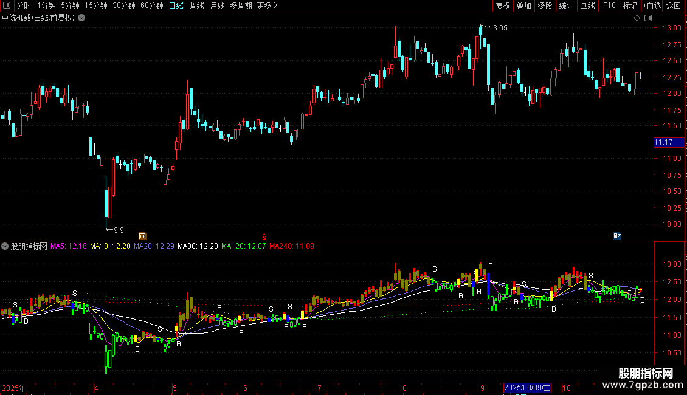Open the 统计 statistics tool

[566, 5]
